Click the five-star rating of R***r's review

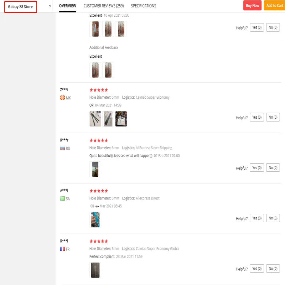[99, 140]
